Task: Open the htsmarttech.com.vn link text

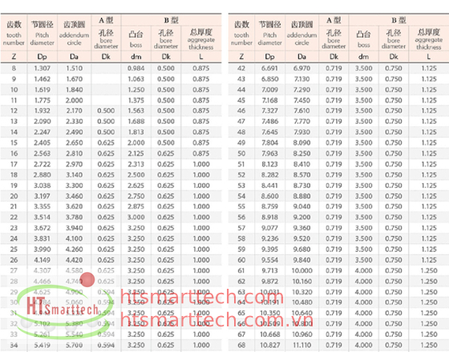Action: pos(216,319)
